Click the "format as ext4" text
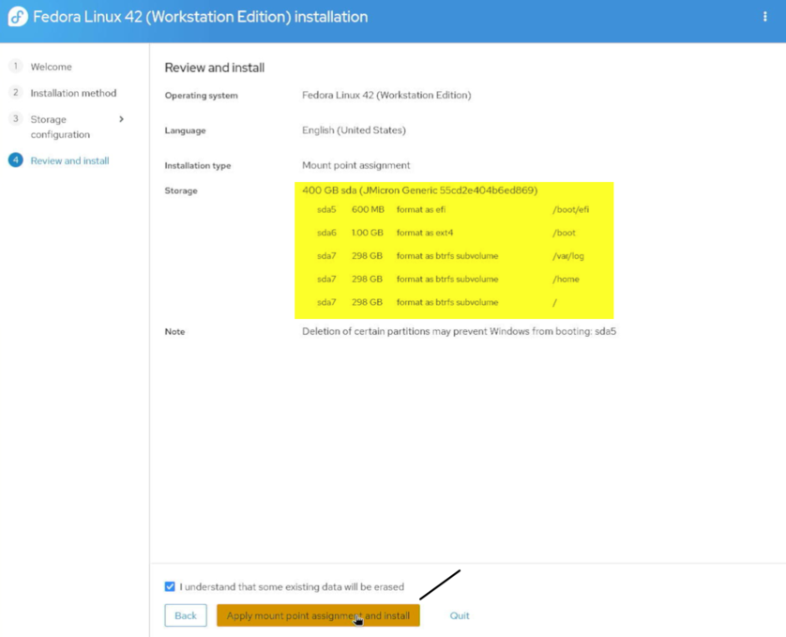Screen dimensions: 786x637 click(x=425, y=233)
